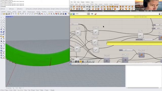Image resolution: width=162 pixels, height=91 pixels.
Task: Click the Zoom Extents target icon in Grasshopper
Action: [x=89, y=14]
